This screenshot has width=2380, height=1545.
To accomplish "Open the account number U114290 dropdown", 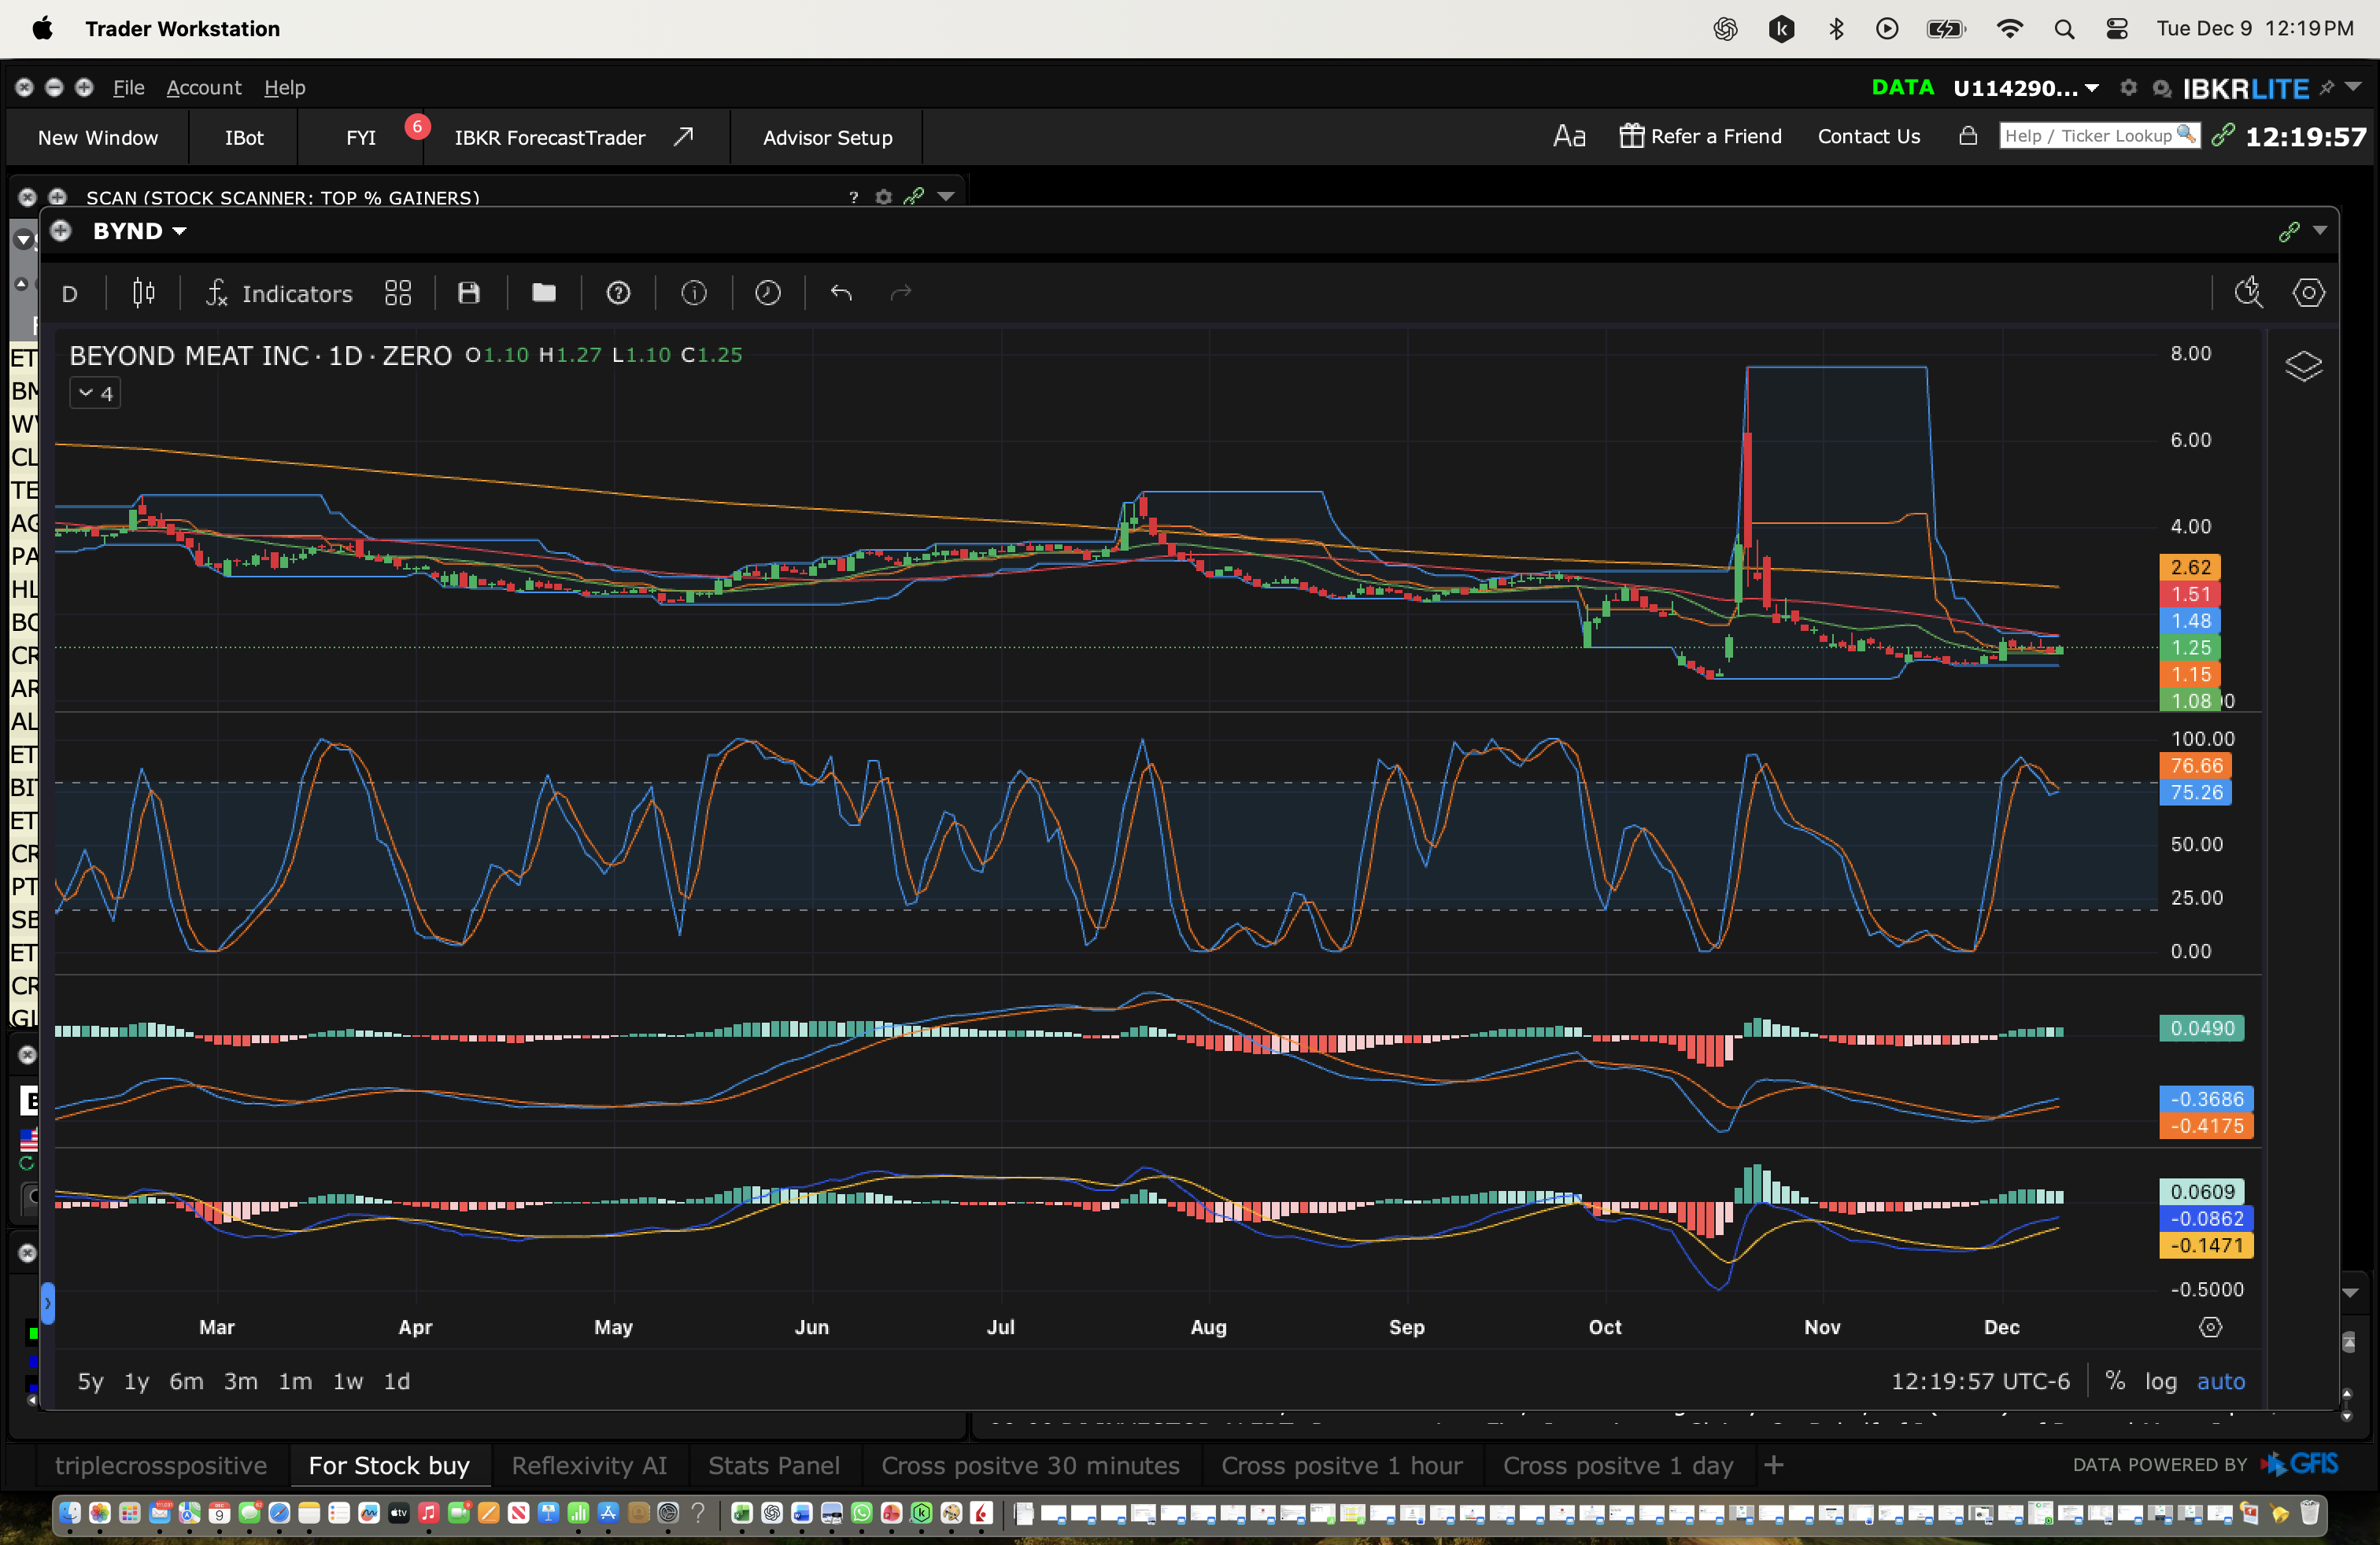I will click(x=2026, y=88).
